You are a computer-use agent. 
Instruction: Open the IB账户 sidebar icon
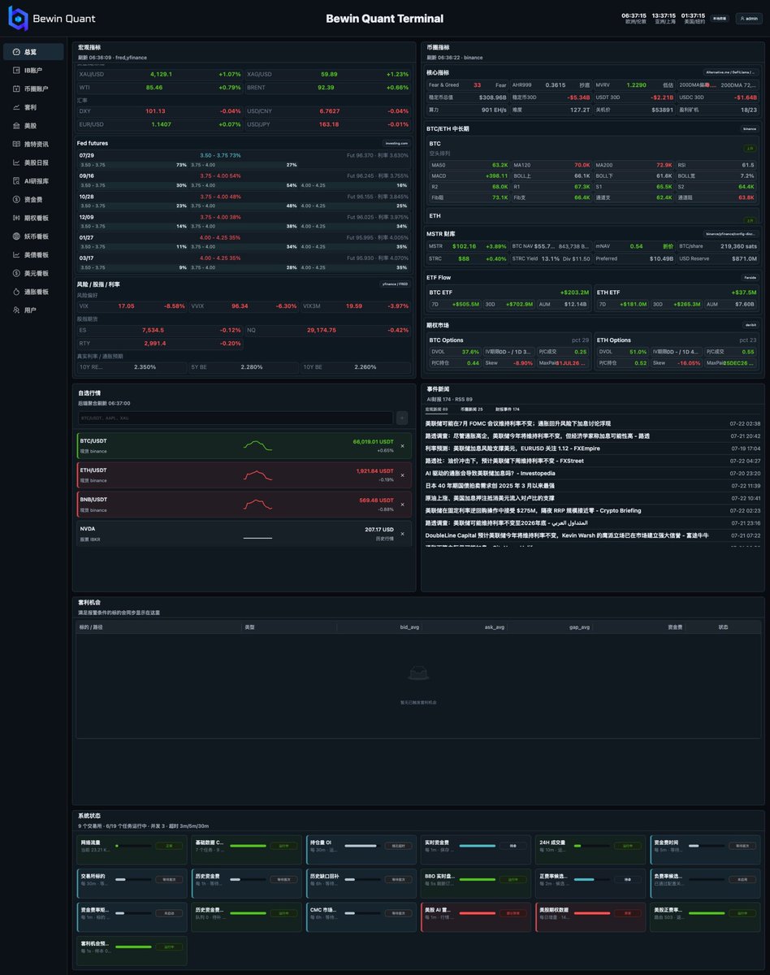16,70
